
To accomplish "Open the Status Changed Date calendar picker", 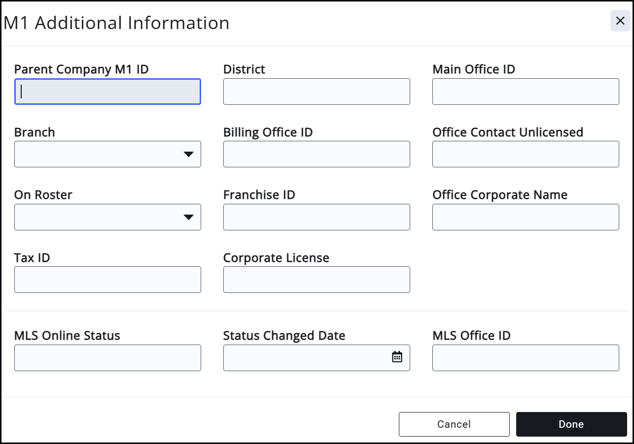I will click(x=397, y=357).
